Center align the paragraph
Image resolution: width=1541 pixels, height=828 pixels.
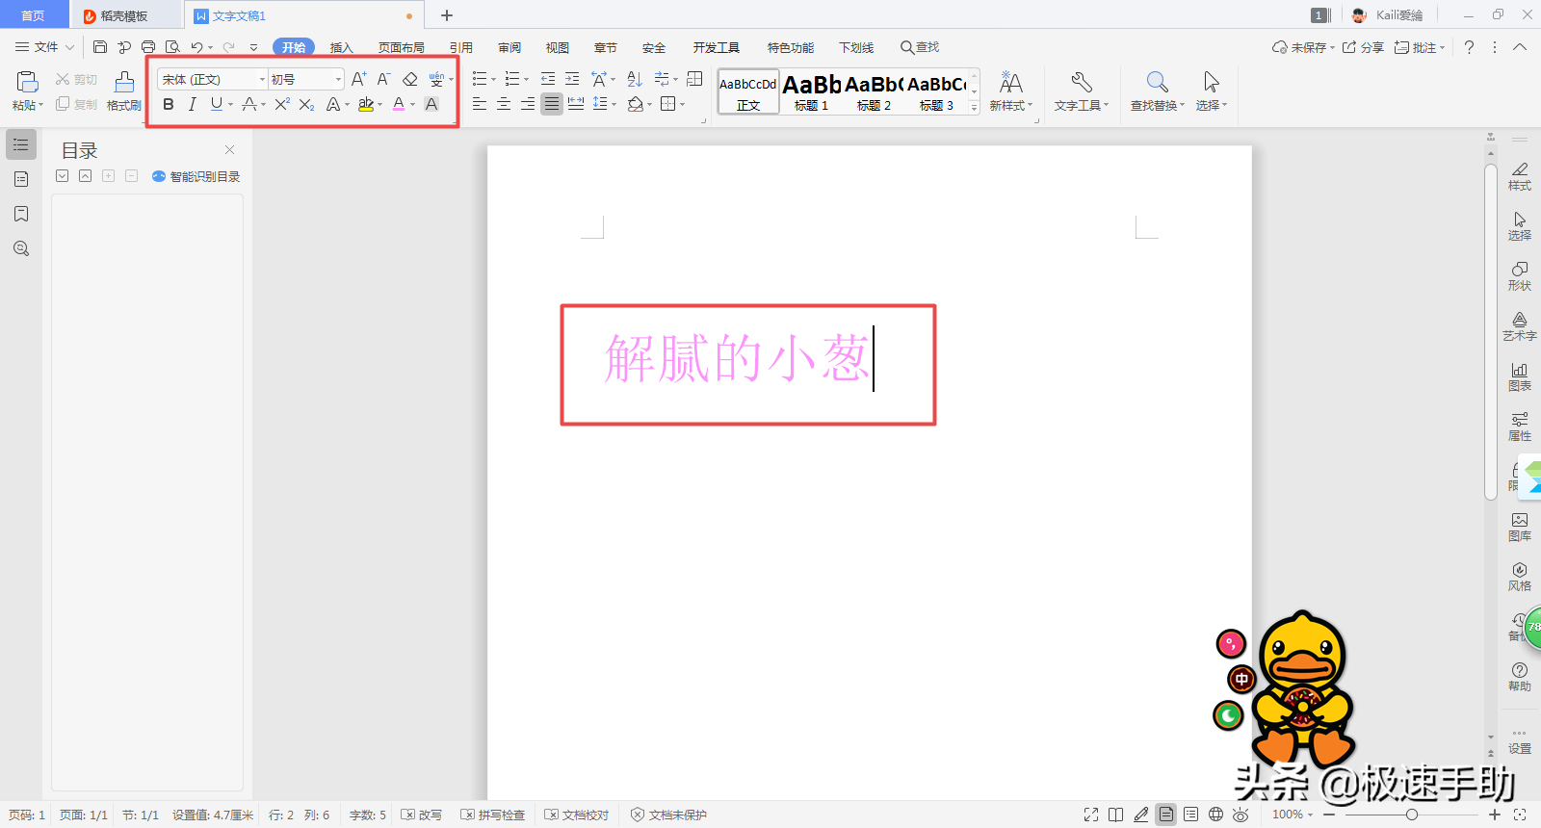point(504,104)
